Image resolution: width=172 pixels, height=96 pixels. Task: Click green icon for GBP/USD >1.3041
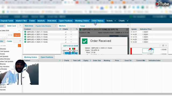coord(25,32)
